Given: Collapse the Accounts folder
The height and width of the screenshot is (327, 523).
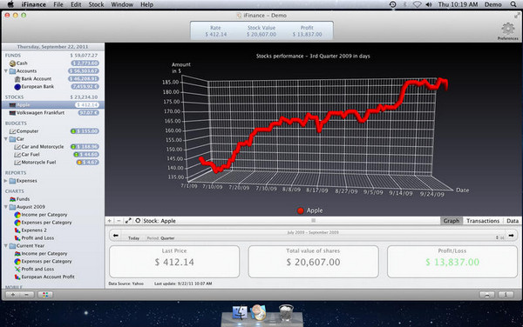Looking at the screenshot, I should [x=6, y=71].
